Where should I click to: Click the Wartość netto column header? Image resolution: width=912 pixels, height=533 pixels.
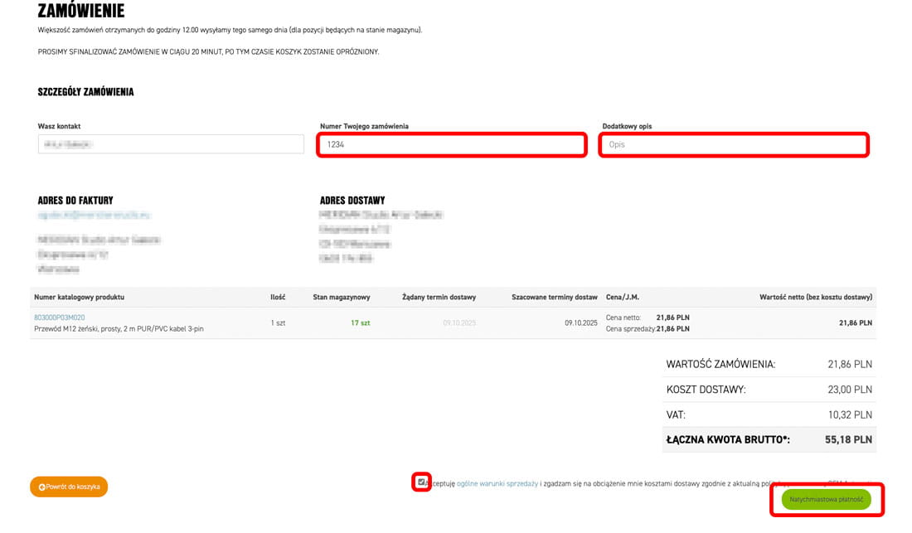pyautogui.click(x=815, y=297)
